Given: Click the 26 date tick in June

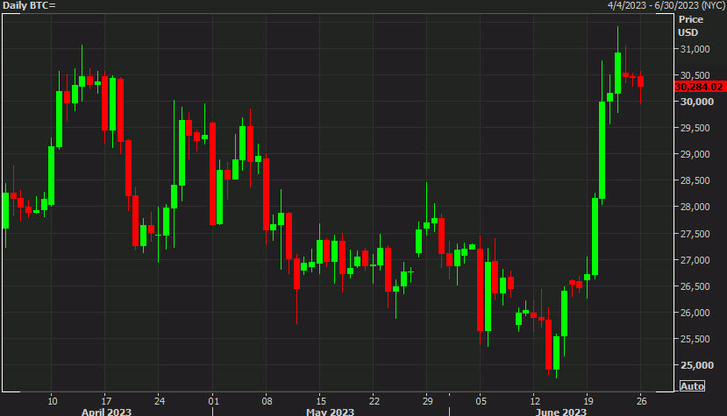Looking at the screenshot, I should 642,401.
